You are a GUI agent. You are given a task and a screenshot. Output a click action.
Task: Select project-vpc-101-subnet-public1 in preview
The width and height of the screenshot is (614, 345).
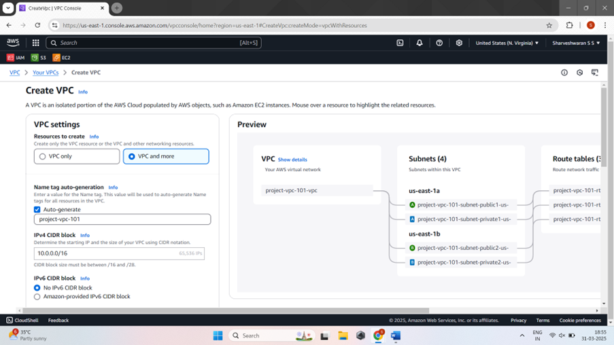coord(461,204)
